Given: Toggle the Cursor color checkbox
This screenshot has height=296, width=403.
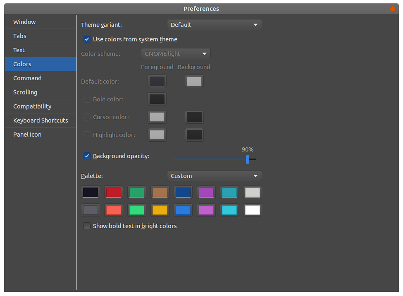Looking at the screenshot, I should 87,117.
